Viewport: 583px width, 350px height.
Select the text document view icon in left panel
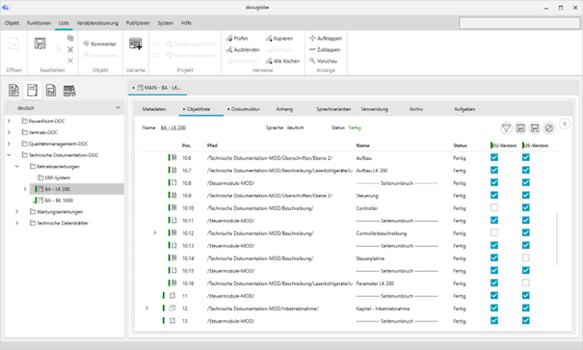[x=13, y=90]
